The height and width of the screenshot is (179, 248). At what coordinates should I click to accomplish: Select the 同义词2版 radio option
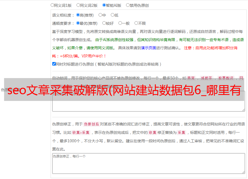point(78,5)
